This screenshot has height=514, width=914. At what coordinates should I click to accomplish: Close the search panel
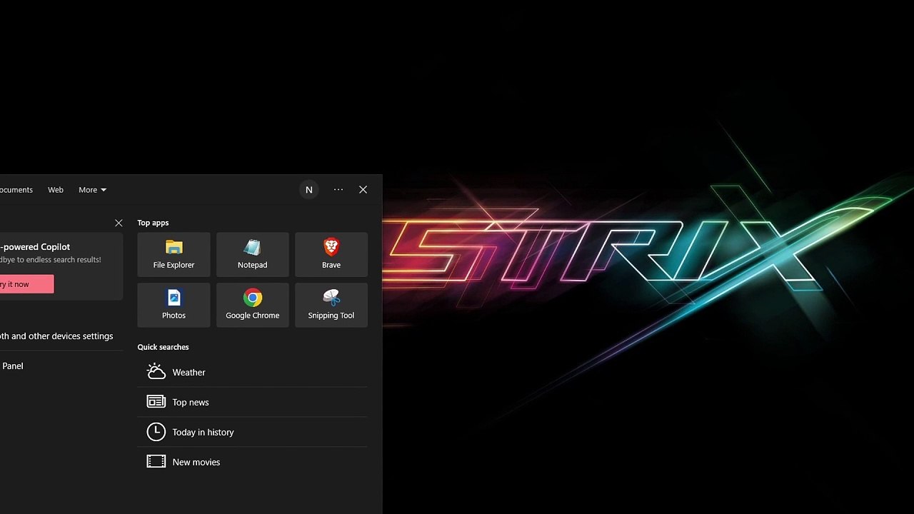coord(363,190)
